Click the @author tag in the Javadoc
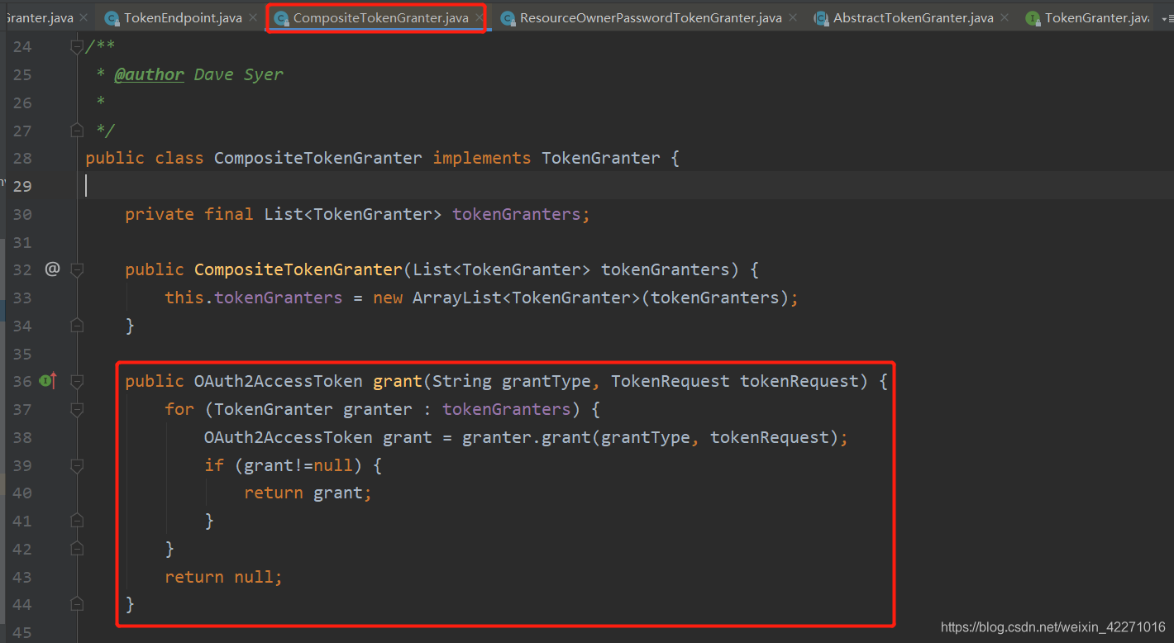 [x=149, y=74]
